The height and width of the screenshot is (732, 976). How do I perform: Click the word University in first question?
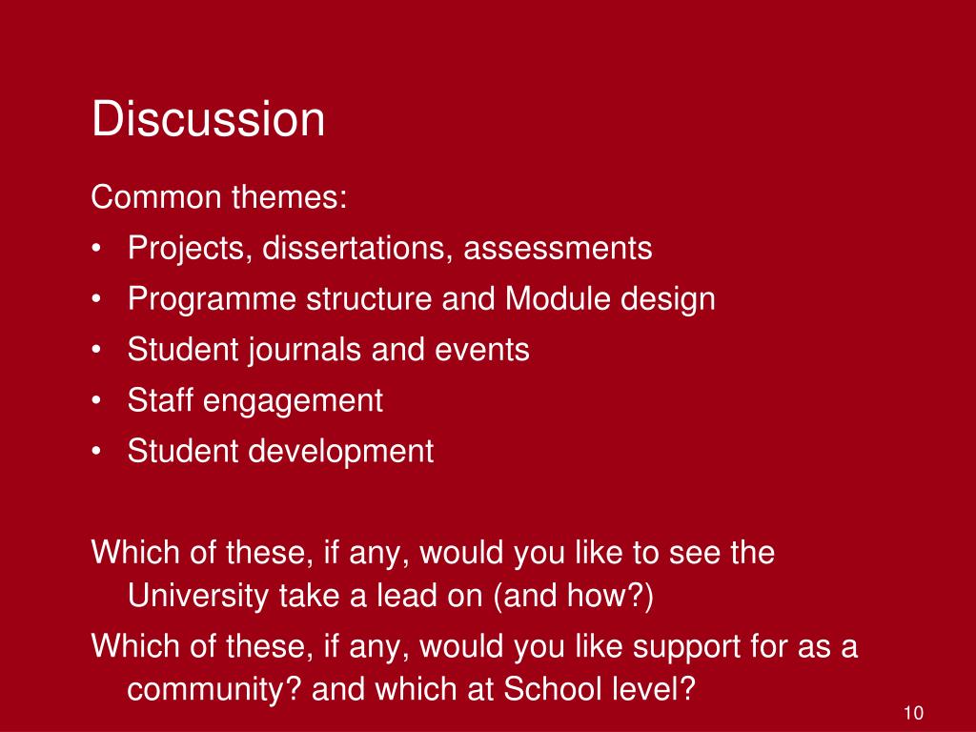point(197,596)
